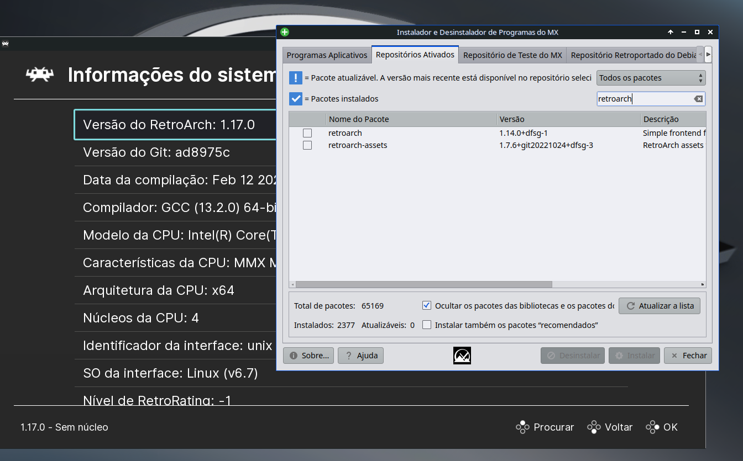
Task: Click the scrollbar right arrow in package list
Action: coord(703,284)
